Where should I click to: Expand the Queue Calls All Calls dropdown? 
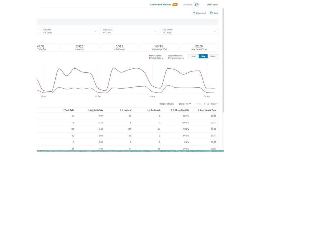point(129,31)
